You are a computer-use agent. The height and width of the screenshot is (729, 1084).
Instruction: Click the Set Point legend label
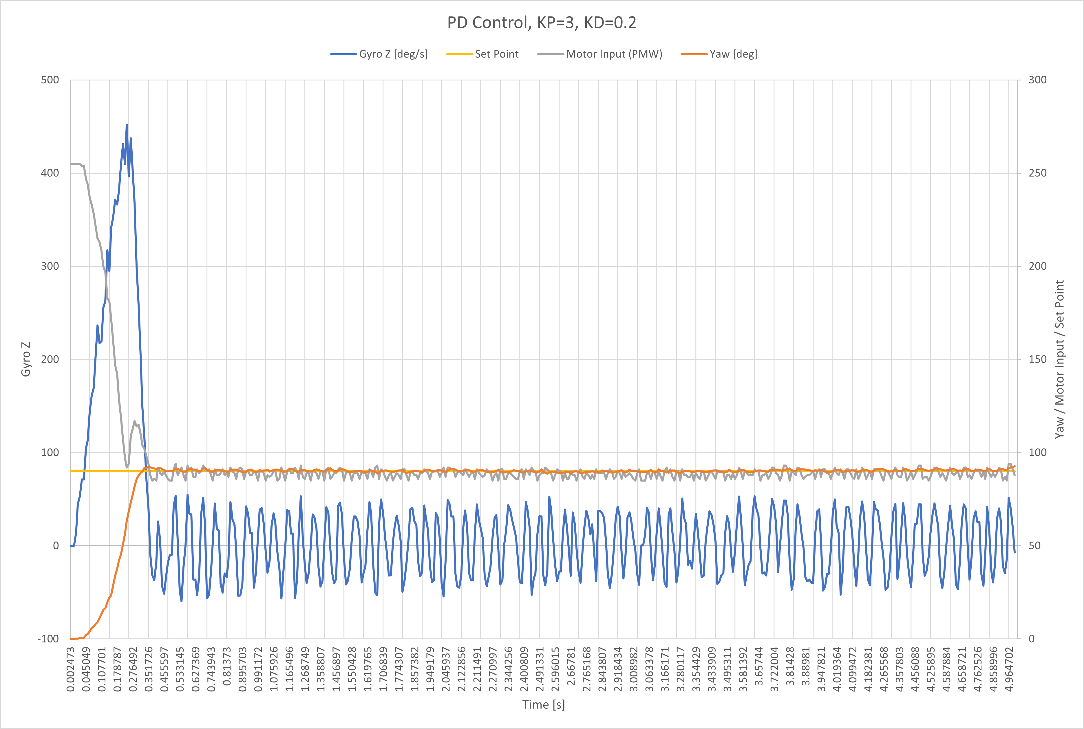(x=496, y=54)
